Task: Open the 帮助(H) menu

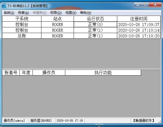Action: point(86,13)
